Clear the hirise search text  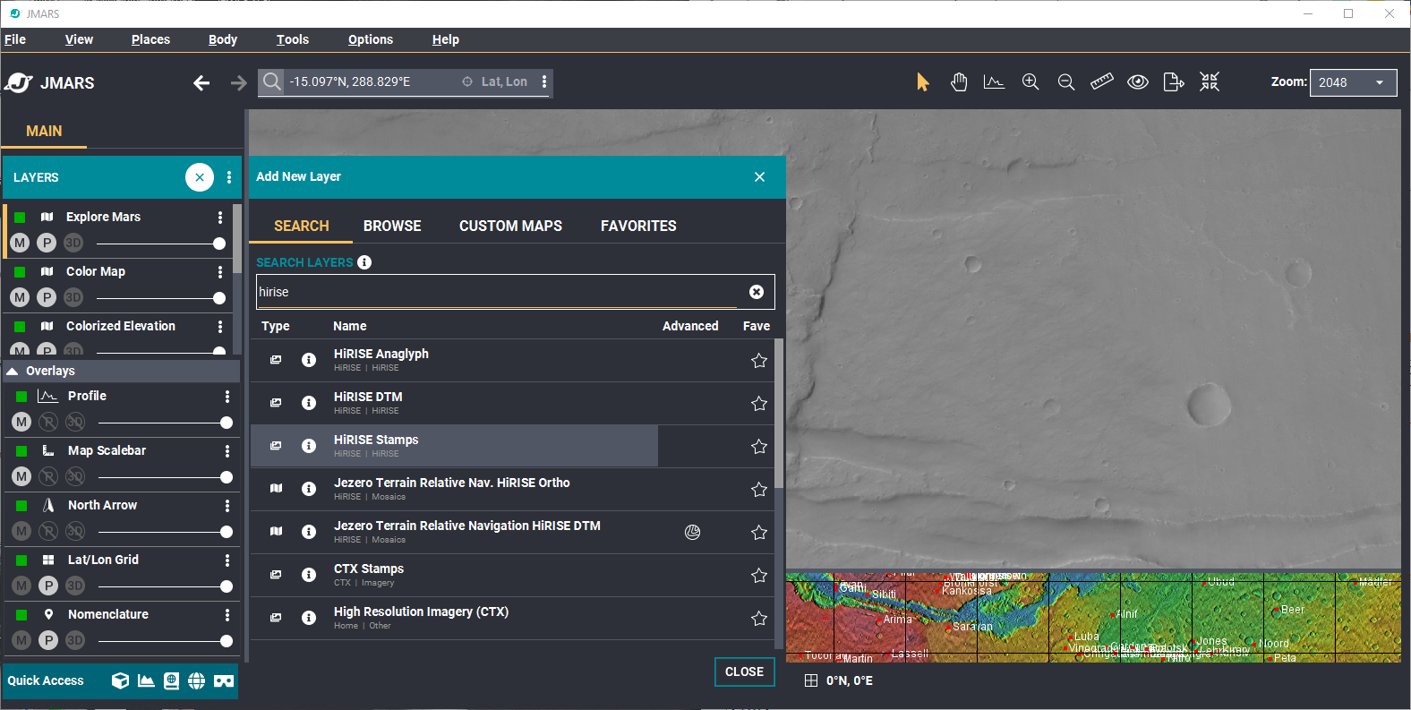[757, 292]
